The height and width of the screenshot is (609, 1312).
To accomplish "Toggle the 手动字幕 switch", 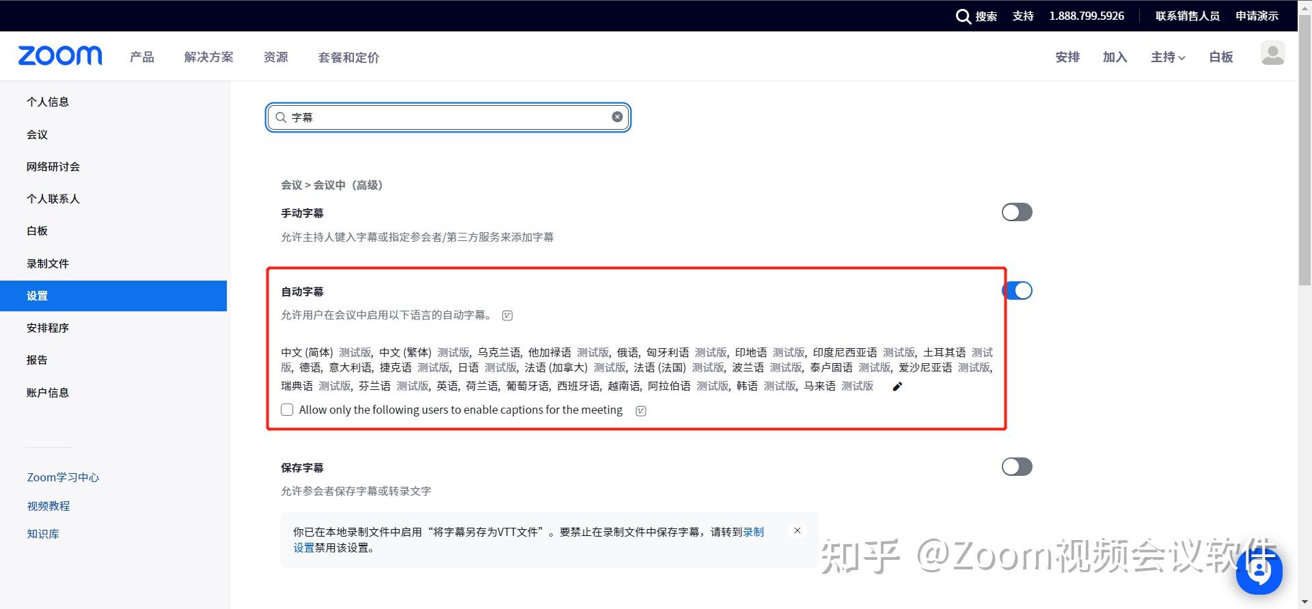I will click(1017, 212).
